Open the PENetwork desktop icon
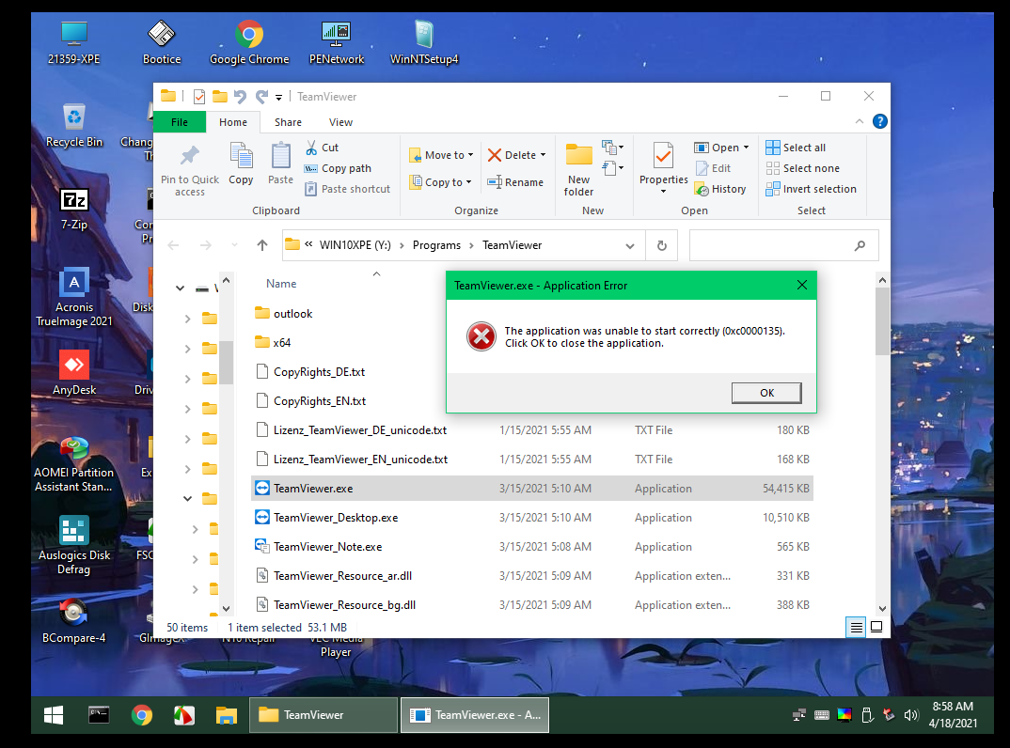 (337, 42)
